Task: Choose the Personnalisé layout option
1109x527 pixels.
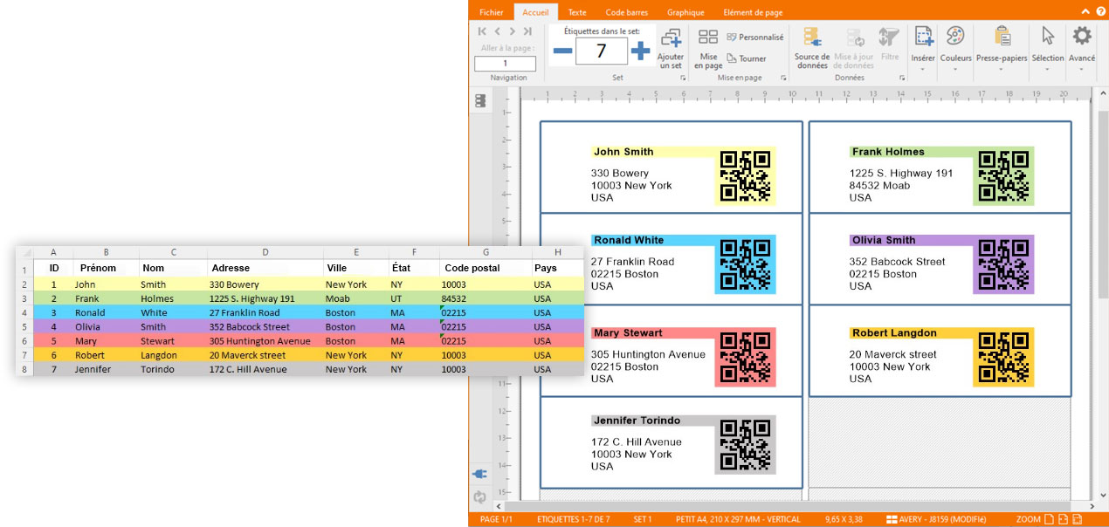Action: coord(754,38)
